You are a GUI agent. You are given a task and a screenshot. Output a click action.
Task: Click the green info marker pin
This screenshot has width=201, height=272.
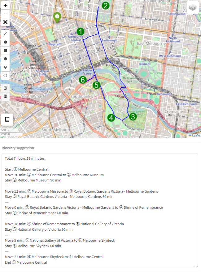pos(57,17)
